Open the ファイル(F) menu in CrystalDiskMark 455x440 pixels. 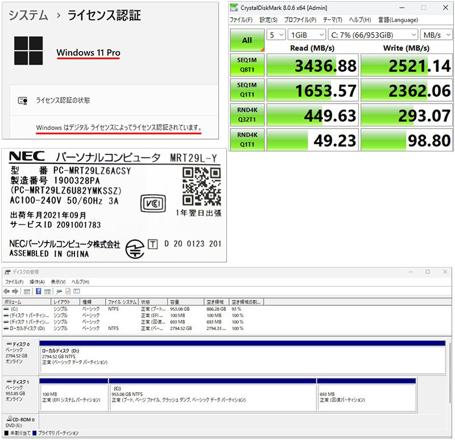(x=241, y=20)
